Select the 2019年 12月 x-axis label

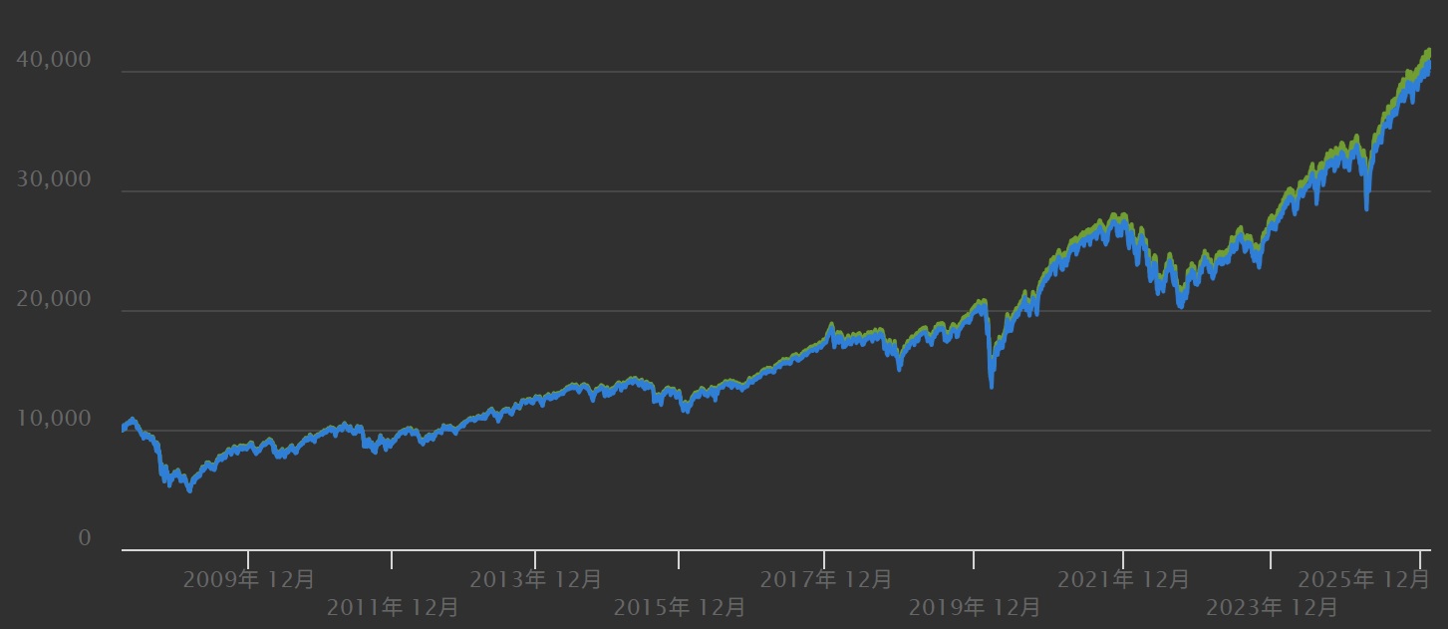(975, 606)
